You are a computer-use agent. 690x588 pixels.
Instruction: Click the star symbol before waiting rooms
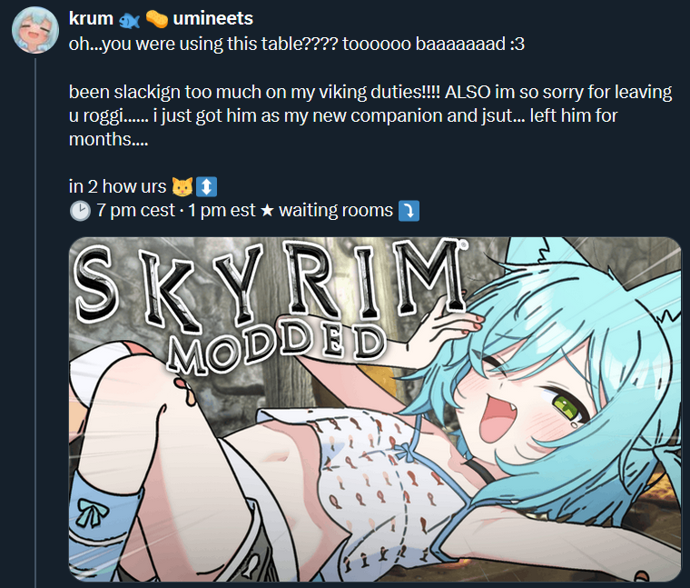[x=267, y=211]
